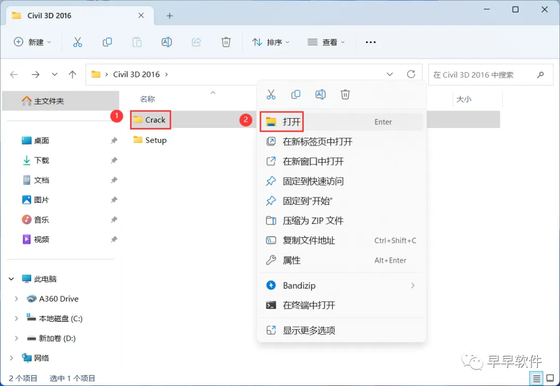The height and width of the screenshot is (386, 560).
Task: Open the recent locations dropdown chevron
Action: point(54,75)
